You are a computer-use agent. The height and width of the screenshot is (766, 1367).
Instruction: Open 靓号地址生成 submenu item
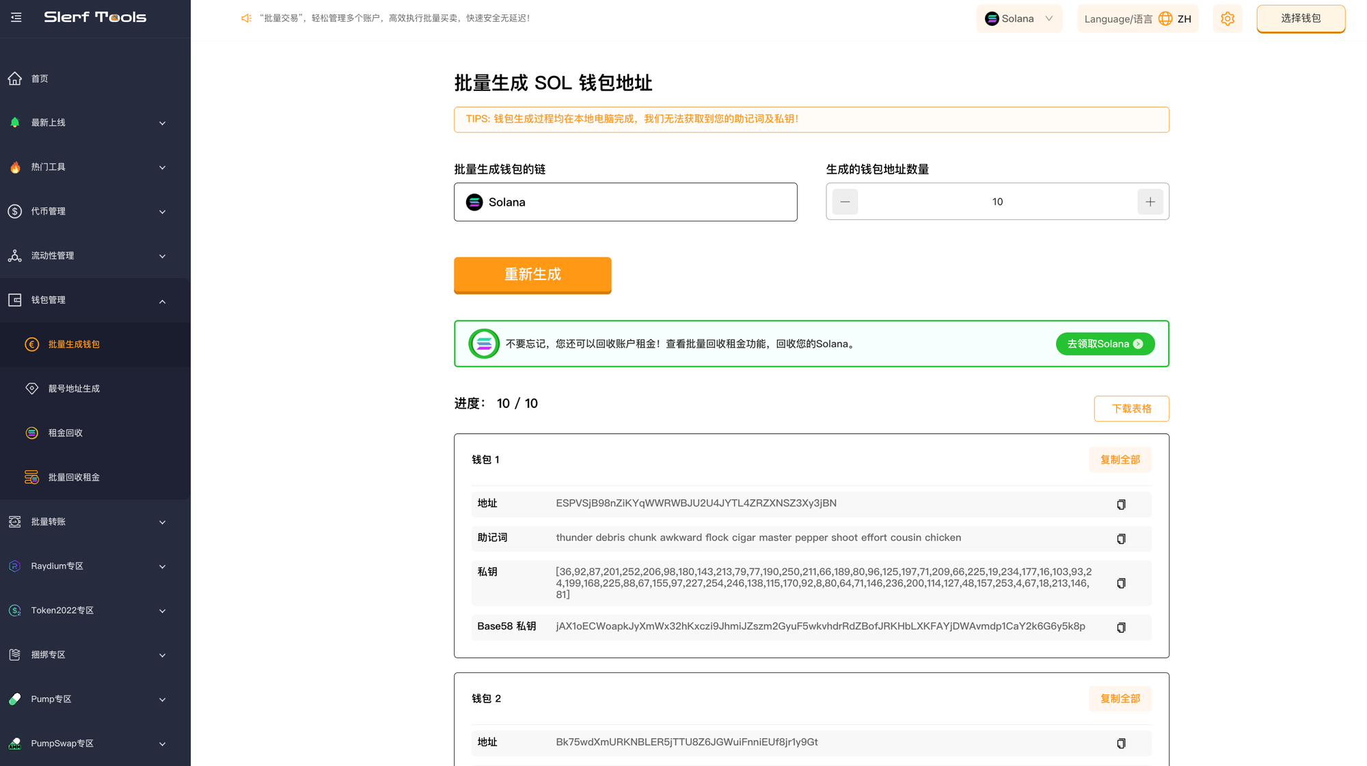pos(95,389)
